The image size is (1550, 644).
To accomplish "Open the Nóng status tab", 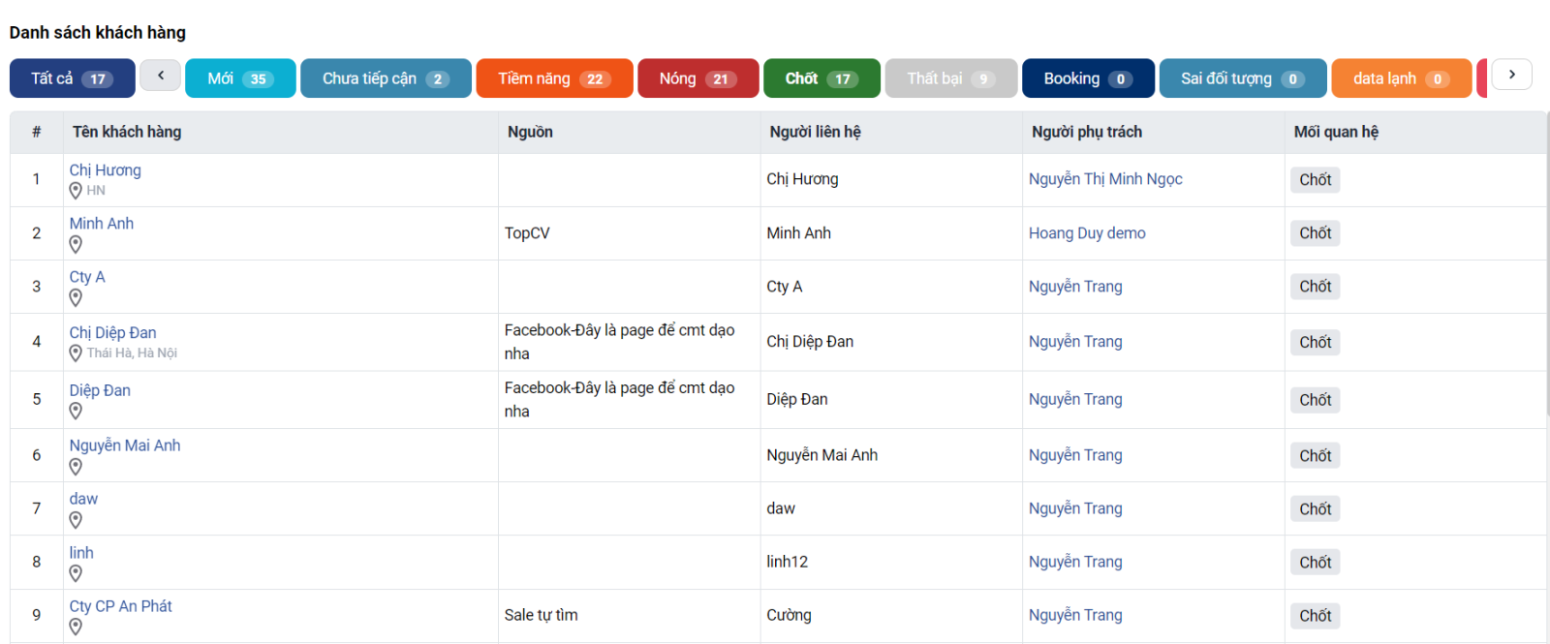I will point(697,78).
